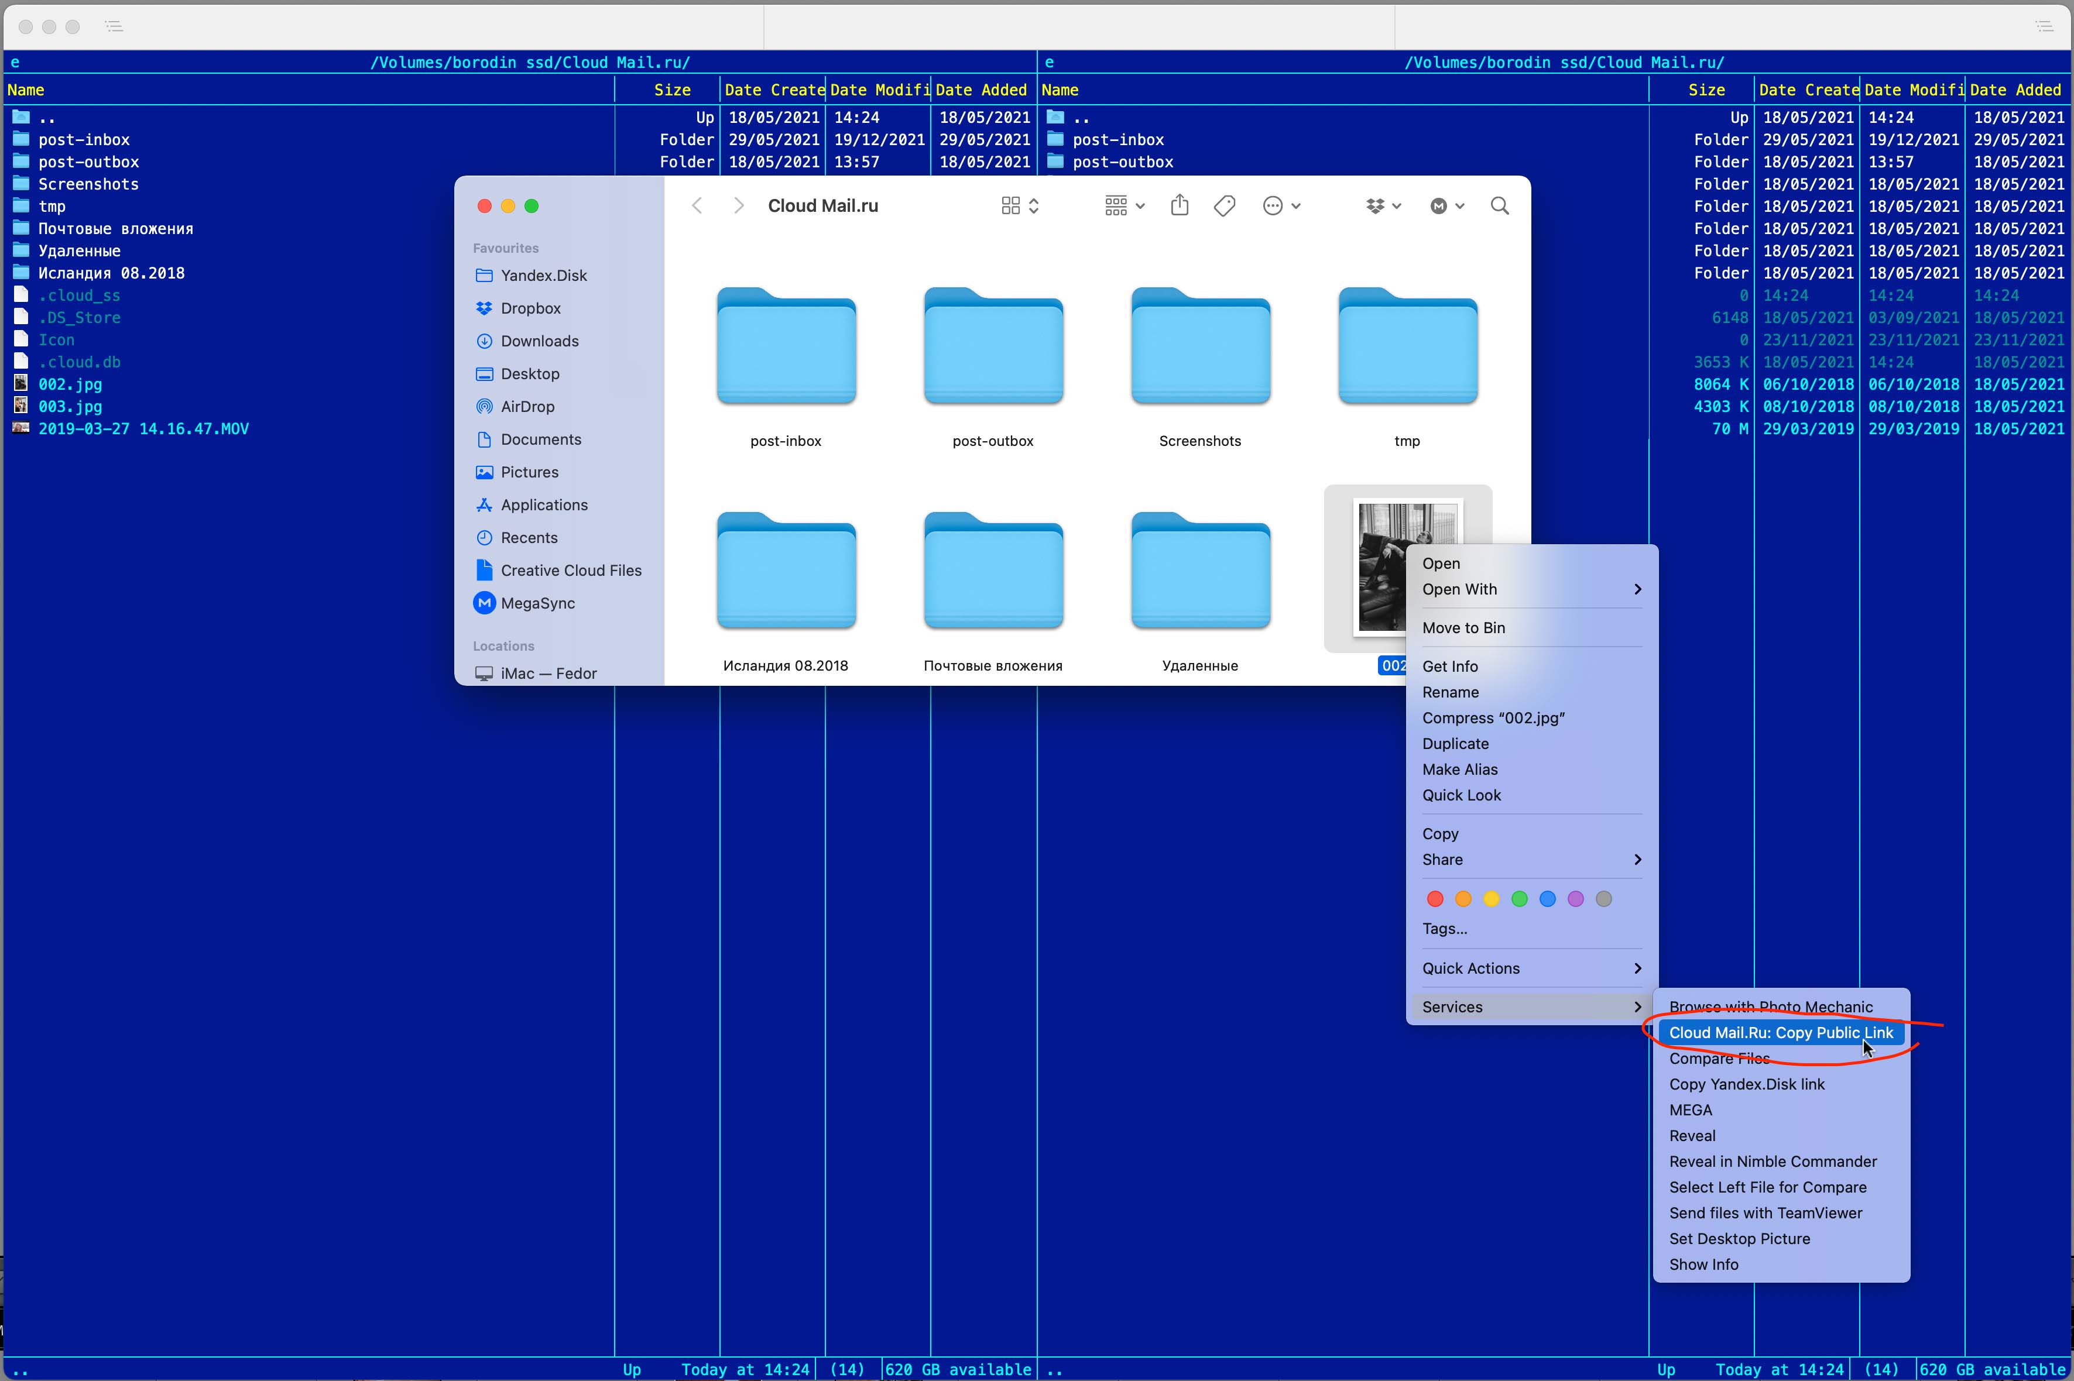Choose Reveal in Nimble Commander

[1781, 1162]
